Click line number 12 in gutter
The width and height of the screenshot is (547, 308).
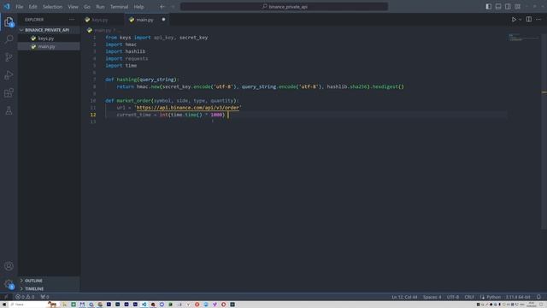tap(93, 115)
